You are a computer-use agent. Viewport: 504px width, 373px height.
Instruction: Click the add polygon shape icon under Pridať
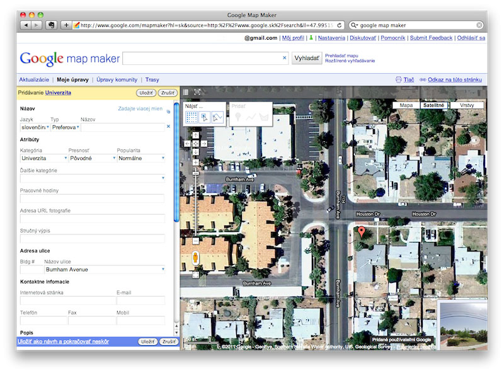click(264, 117)
